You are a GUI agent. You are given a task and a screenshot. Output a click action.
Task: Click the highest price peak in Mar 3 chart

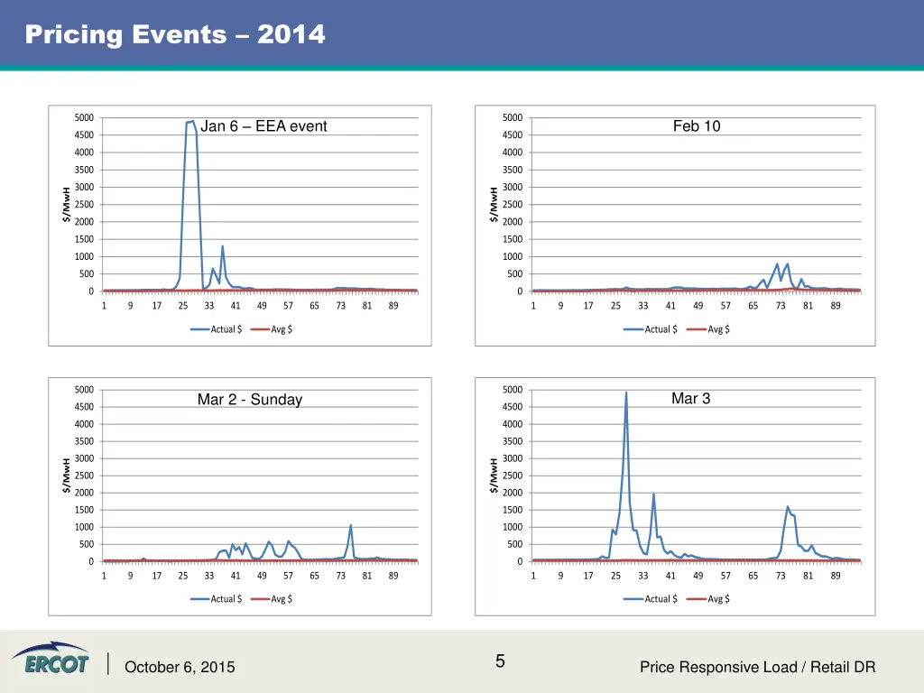(x=625, y=393)
